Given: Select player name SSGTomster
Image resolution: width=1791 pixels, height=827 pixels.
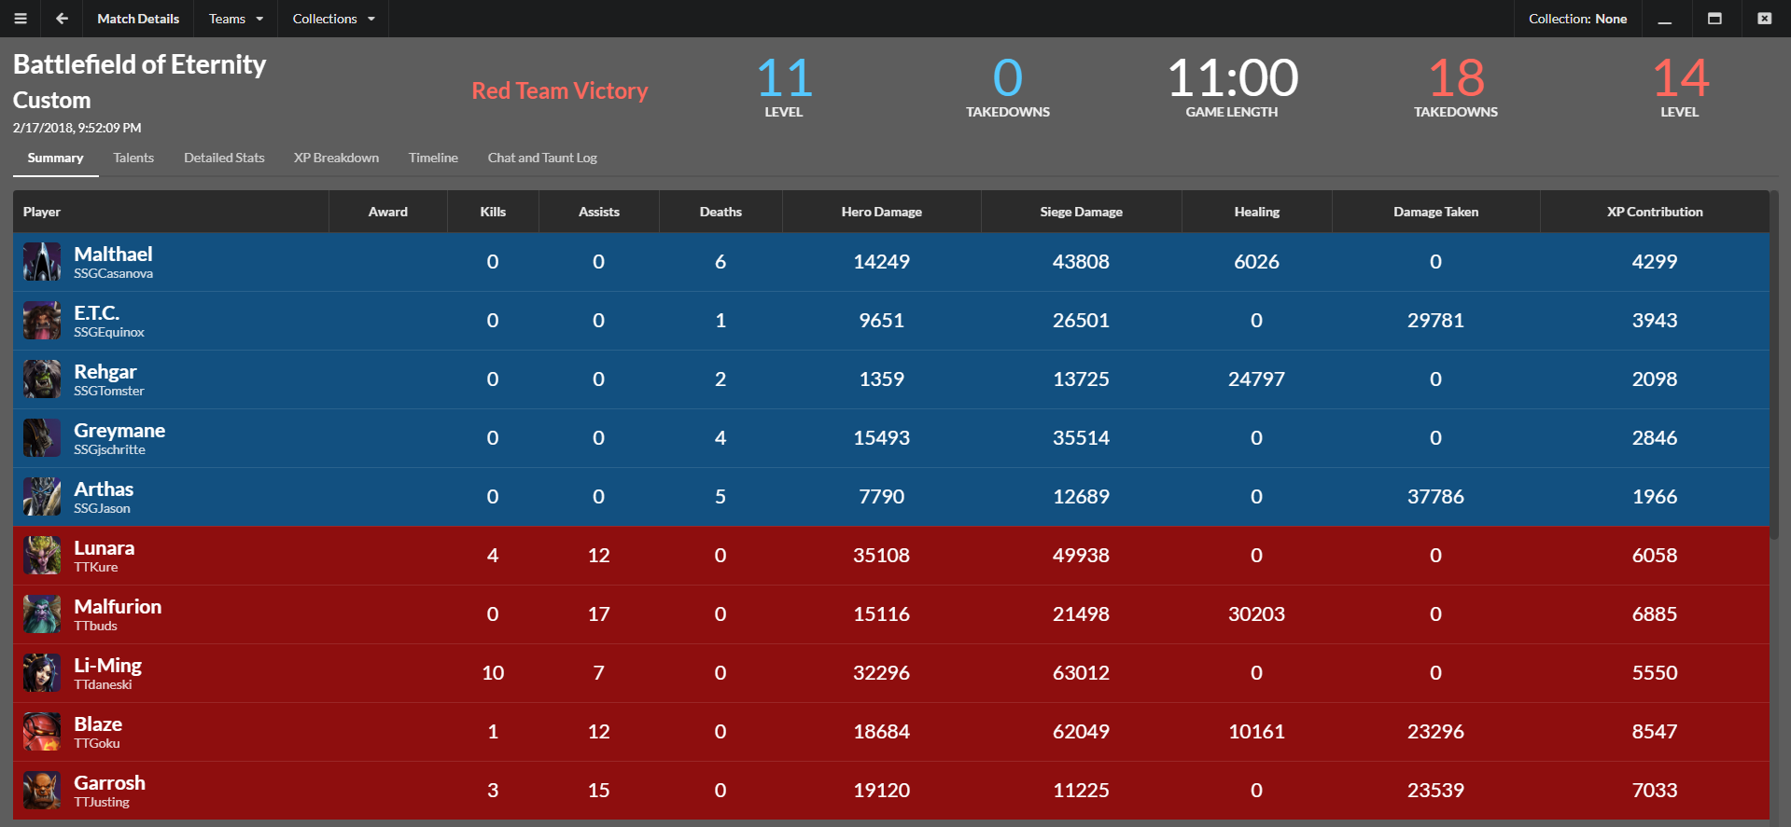Looking at the screenshot, I should point(109,392).
